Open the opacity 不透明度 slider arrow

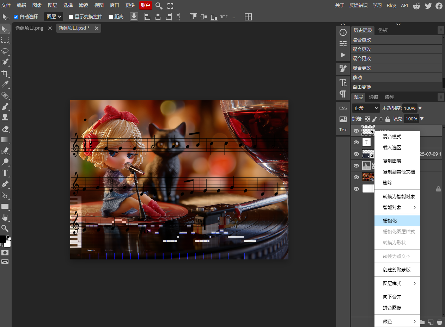click(420, 108)
